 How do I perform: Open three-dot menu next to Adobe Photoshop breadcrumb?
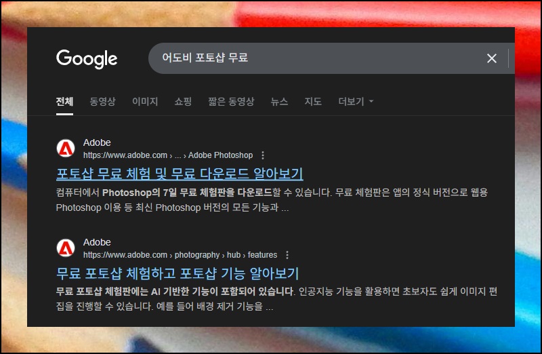coord(263,155)
